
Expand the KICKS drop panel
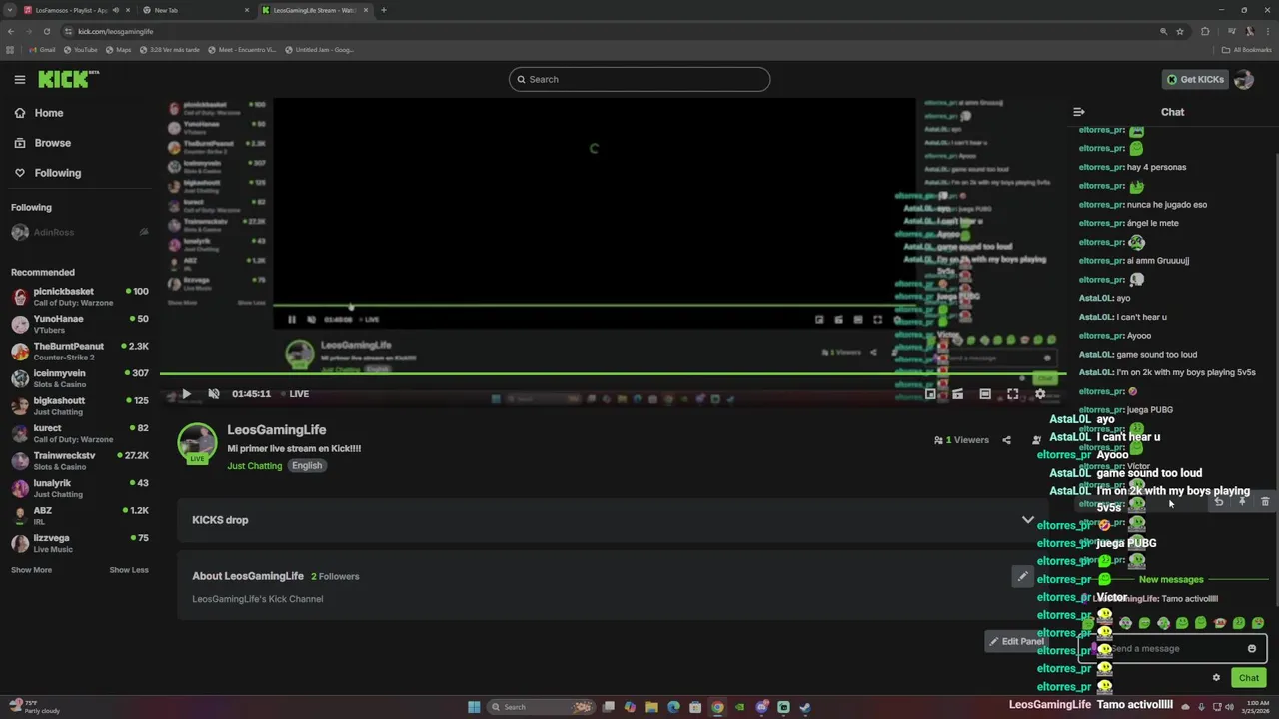611,520
